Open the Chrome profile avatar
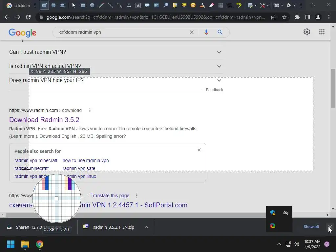This screenshot has height=252, width=336. pyautogui.click(x=318, y=17)
